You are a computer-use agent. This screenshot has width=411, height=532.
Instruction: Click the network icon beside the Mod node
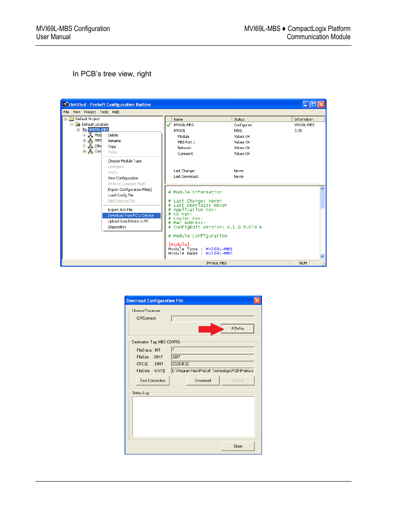[90, 135]
